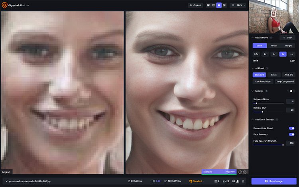Image resolution: width=299 pixels, height=187 pixels.
Task: Select the Low Resolution AI model
Action: click(263, 82)
